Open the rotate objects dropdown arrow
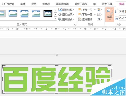This screenshot has height=96, width=126. [102, 19]
